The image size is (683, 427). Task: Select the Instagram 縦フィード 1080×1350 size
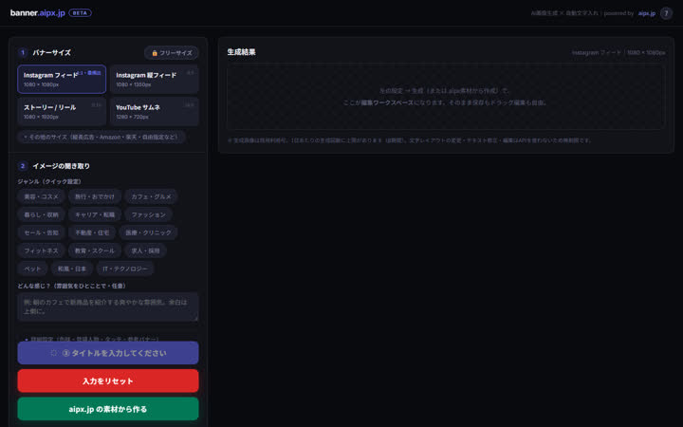pyautogui.click(x=155, y=79)
